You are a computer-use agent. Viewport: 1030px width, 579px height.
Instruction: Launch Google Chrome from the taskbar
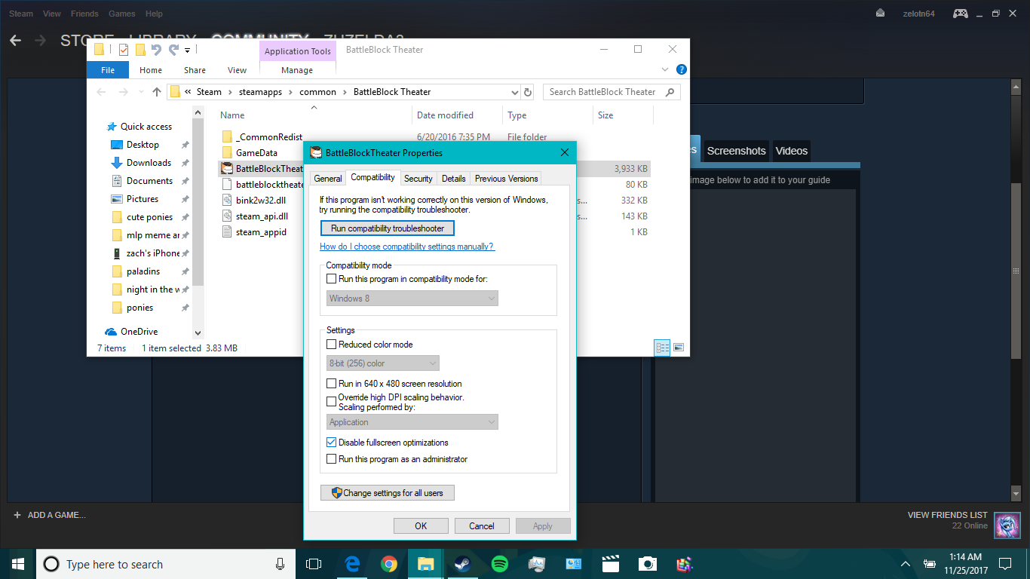[388, 564]
